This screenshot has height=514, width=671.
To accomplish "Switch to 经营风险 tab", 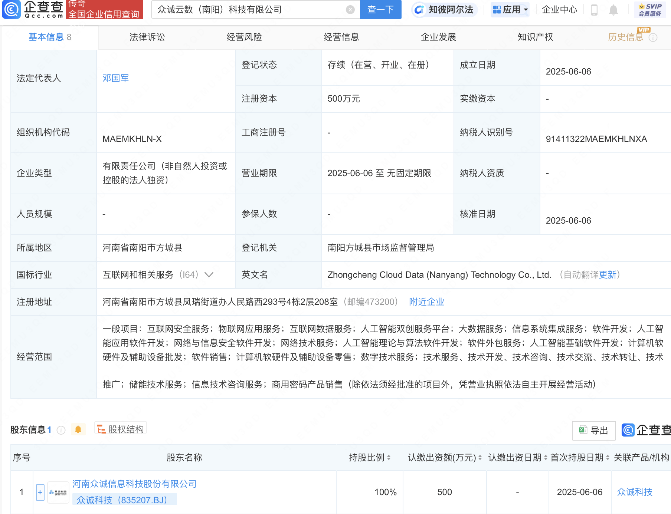I will coord(244,37).
